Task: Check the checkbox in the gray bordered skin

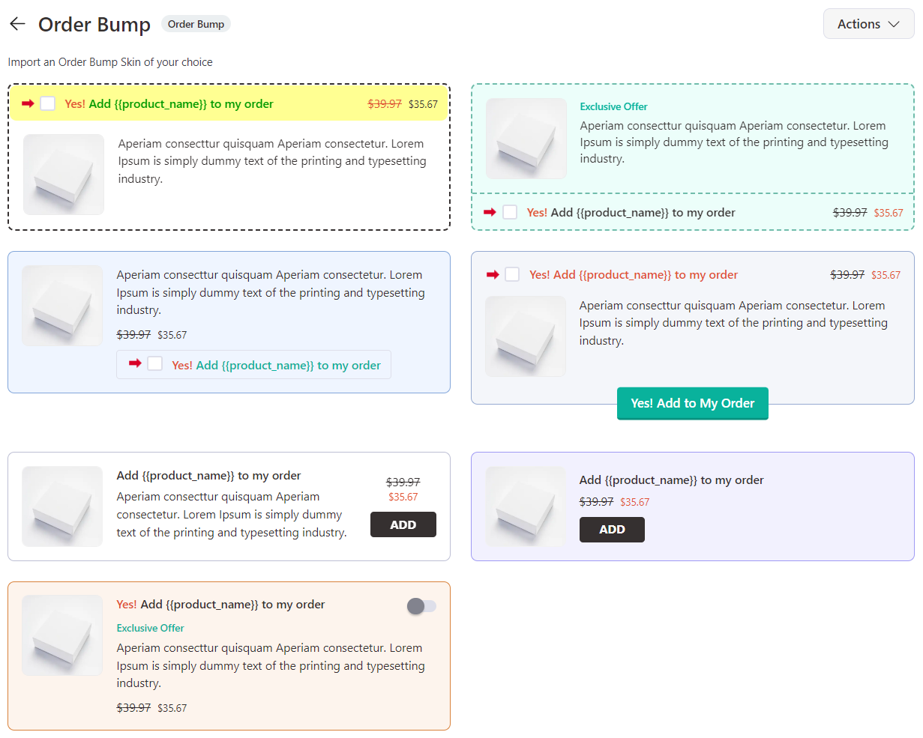Action: tap(512, 274)
